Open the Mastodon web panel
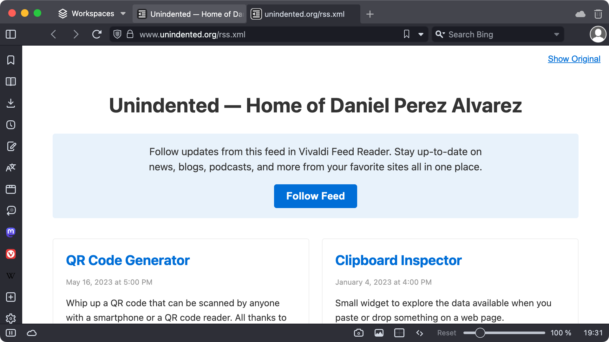 click(11, 232)
